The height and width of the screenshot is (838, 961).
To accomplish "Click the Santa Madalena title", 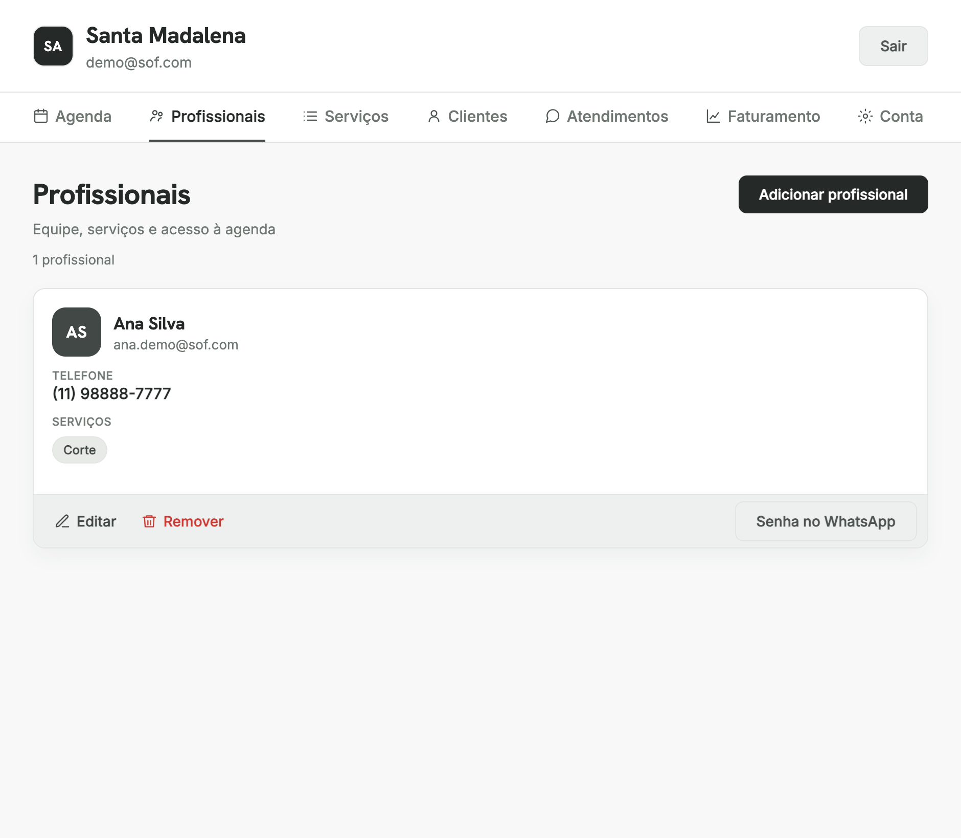I will [x=166, y=36].
